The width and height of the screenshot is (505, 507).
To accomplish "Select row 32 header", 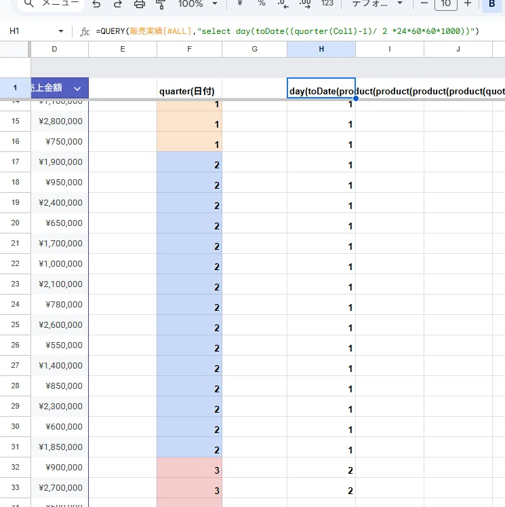I will [15, 467].
